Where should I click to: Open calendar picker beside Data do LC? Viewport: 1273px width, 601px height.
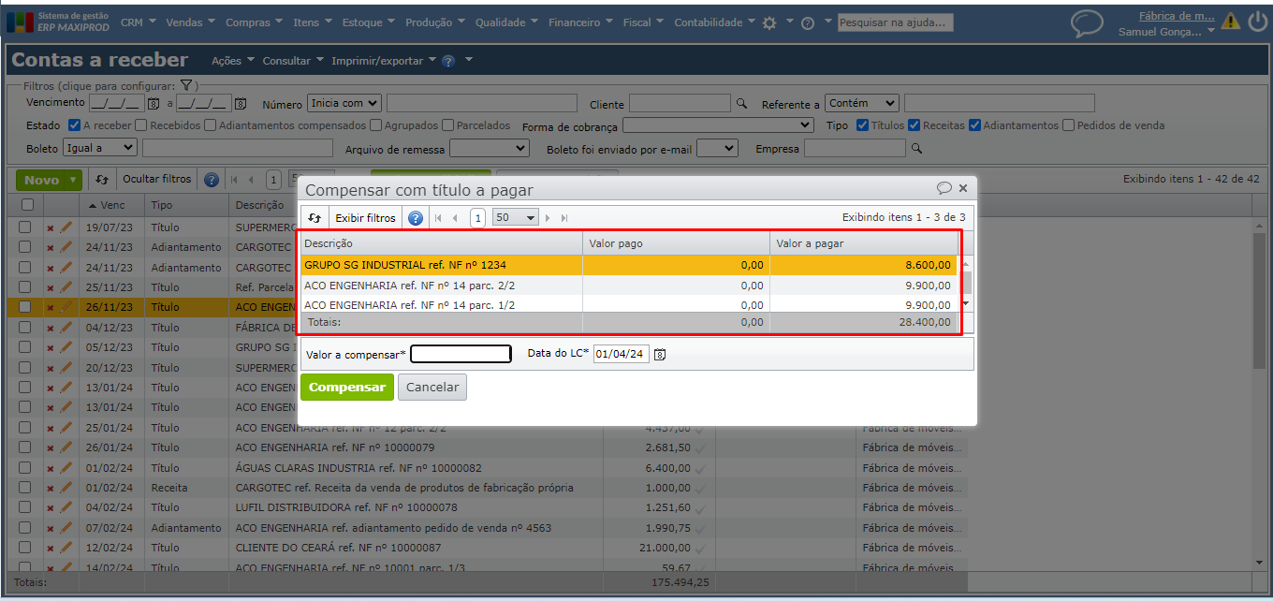click(660, 355)
